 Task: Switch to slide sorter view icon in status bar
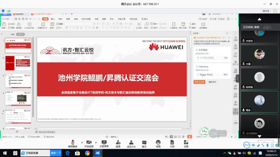tap(175, 137)
